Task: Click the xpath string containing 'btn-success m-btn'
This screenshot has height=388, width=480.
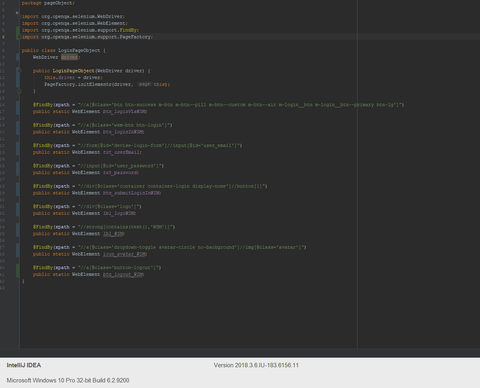Action: 240,105
